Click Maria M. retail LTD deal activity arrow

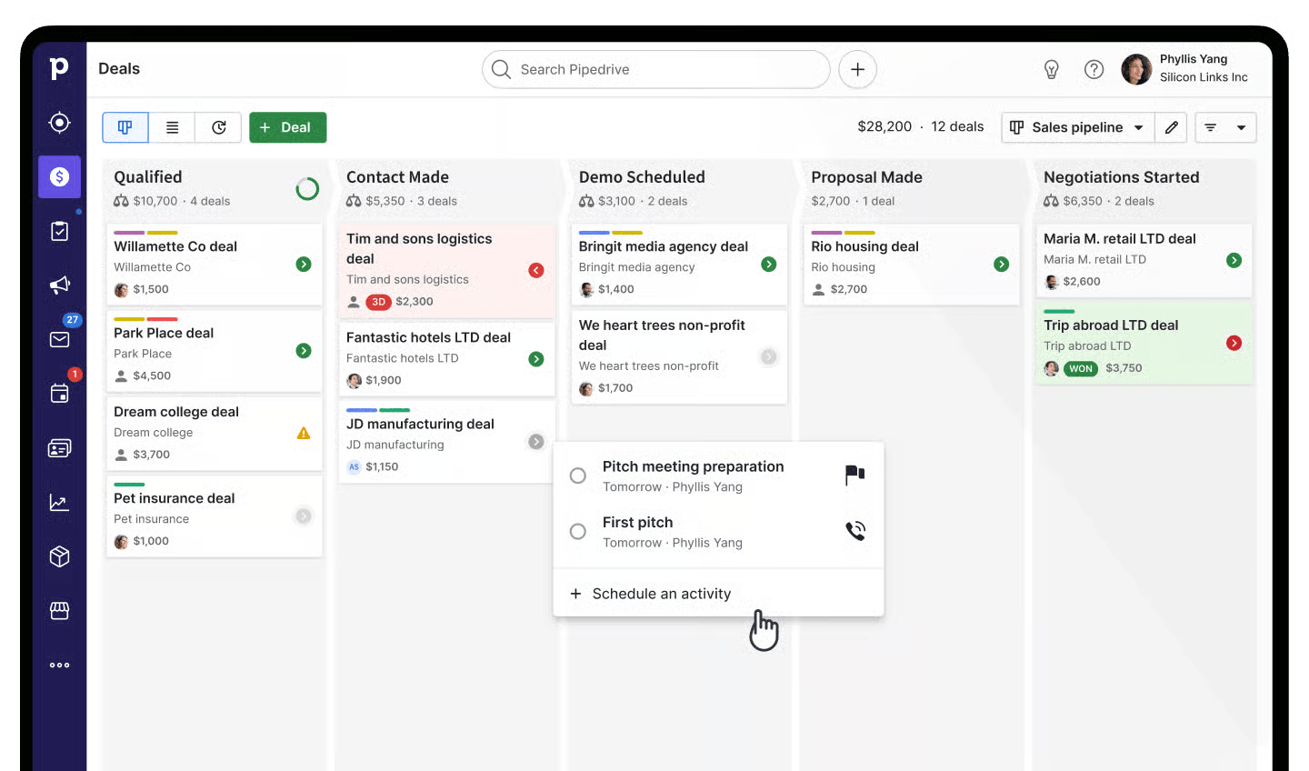pos(1234,260)
